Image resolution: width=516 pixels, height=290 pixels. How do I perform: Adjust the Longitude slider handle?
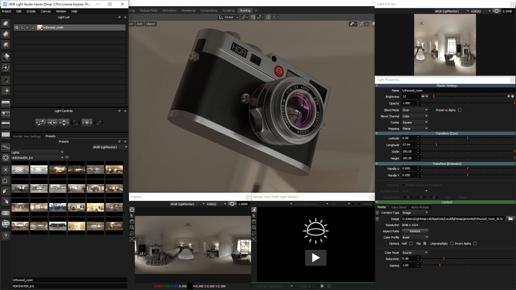click(436, 145)
